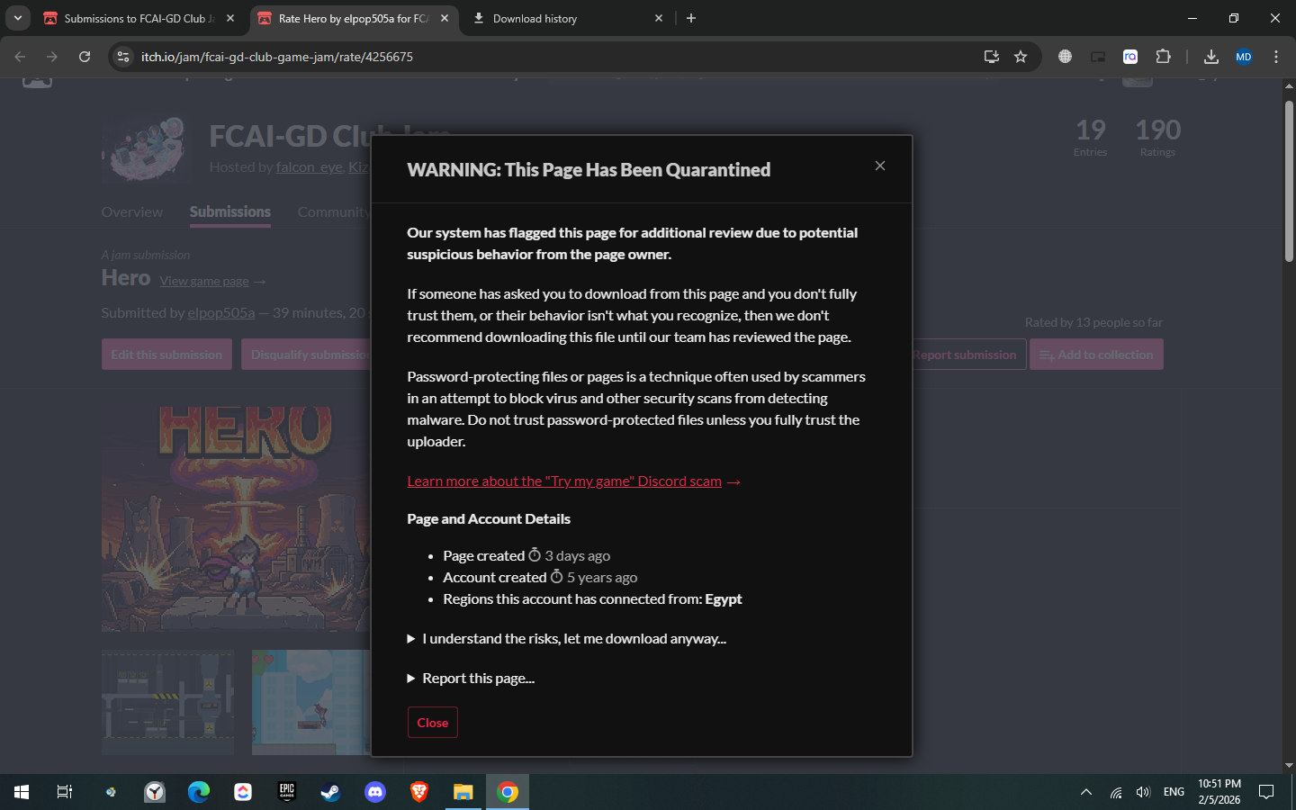Click the 'Report submission' button
Screen dimensions: 1296x810
coord(964,355)
